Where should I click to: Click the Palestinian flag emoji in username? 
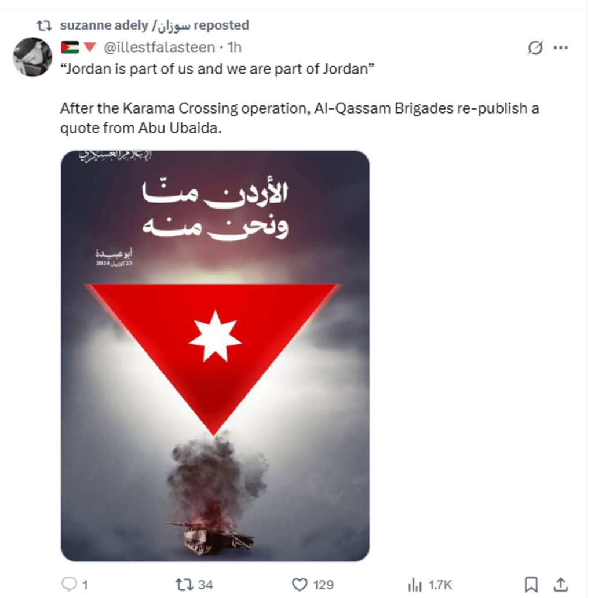pyautogui.click(x=70, y=48)
